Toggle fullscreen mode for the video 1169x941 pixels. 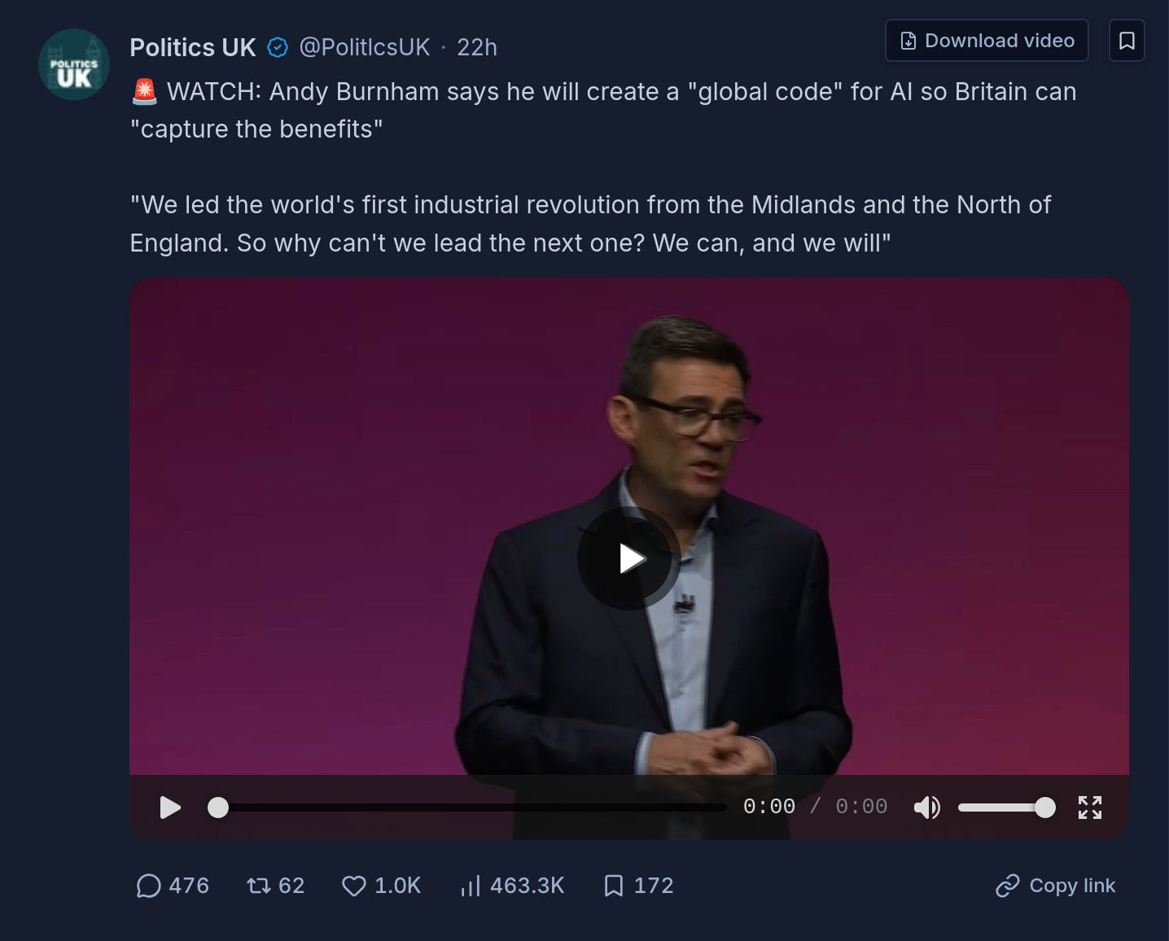pos(1090,808)
